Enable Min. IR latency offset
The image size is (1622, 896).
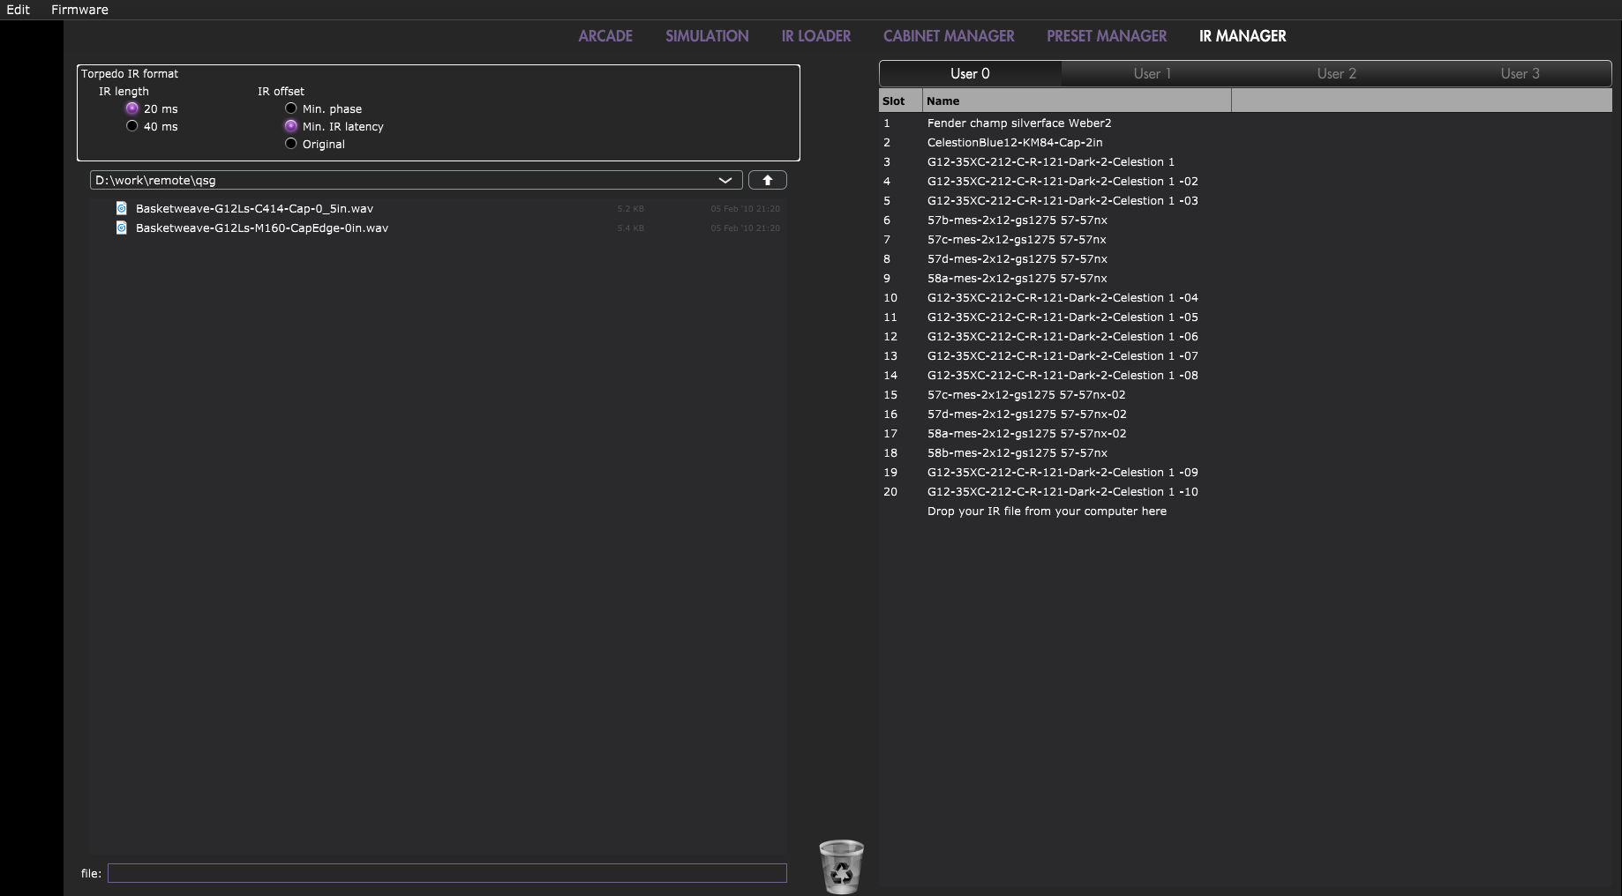point(291,126)
